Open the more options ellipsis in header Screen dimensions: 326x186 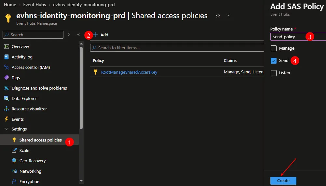(x=228, y=16)
